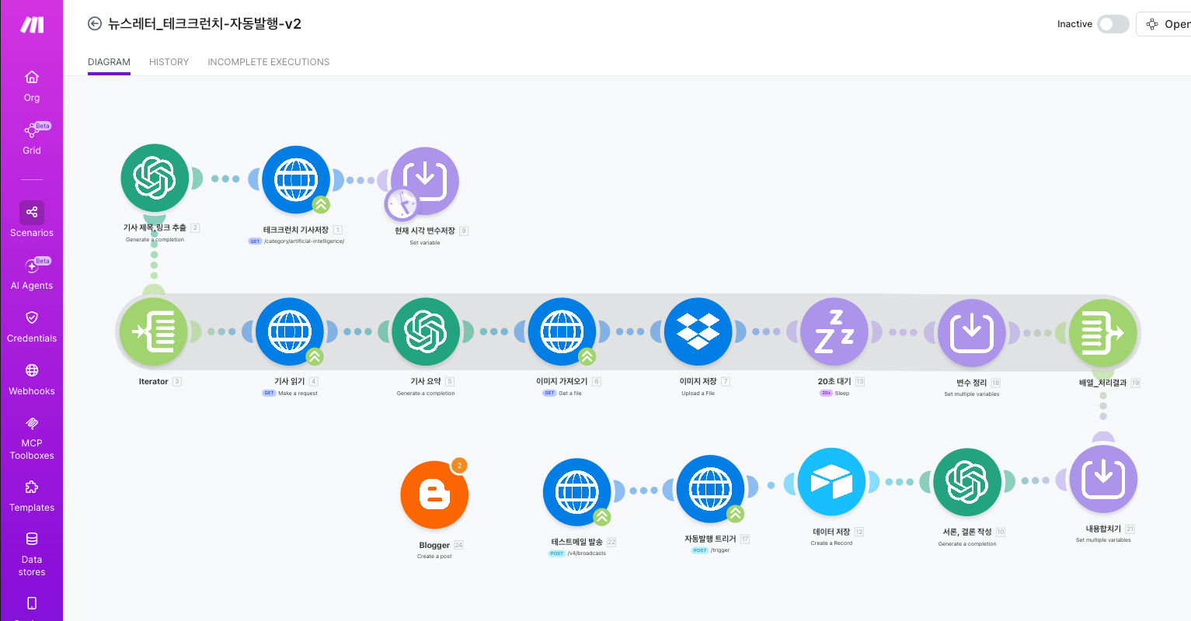Screen dimensions: 1191x621
Task: Select the Iterator module
Action: click(x=154, y=332)
